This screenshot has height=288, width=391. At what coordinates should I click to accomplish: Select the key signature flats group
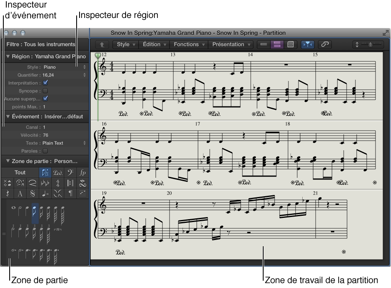point(45,183)
